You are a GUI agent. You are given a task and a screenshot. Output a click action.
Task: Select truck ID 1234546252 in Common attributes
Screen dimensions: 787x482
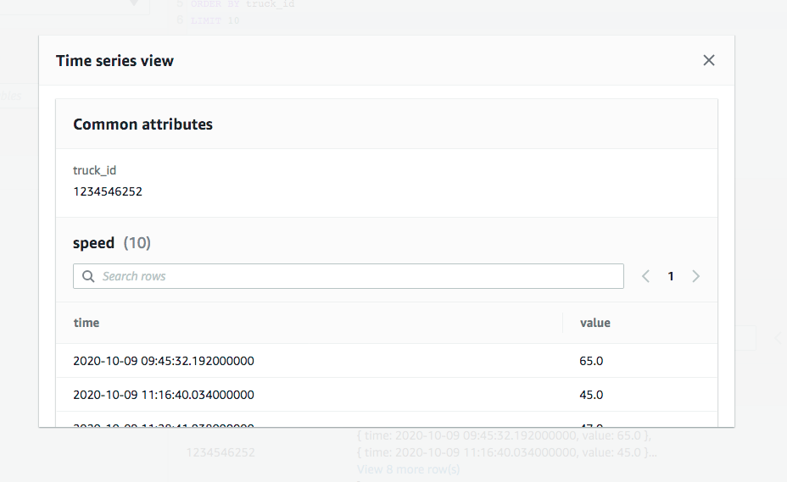[108, 191]
